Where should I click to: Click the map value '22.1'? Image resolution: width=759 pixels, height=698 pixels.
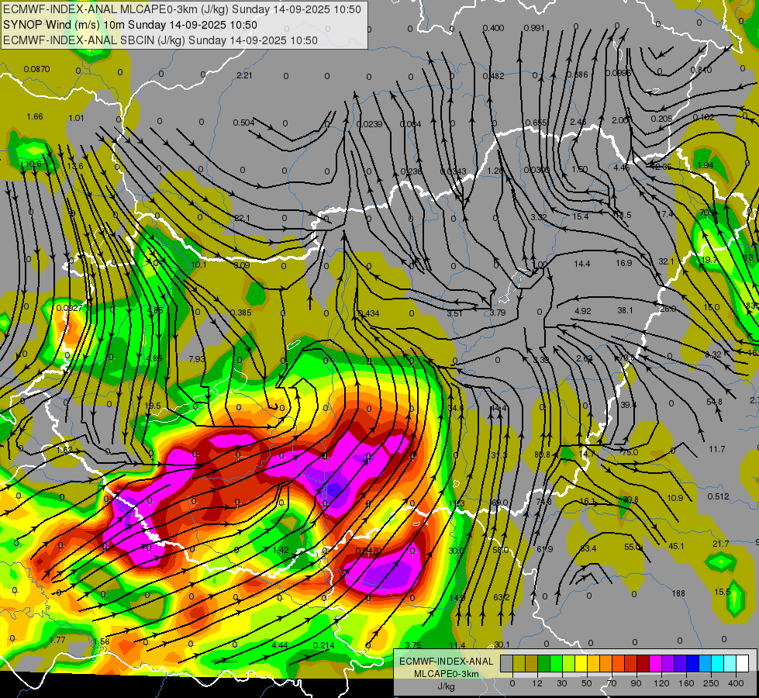(x=242, y=218)
